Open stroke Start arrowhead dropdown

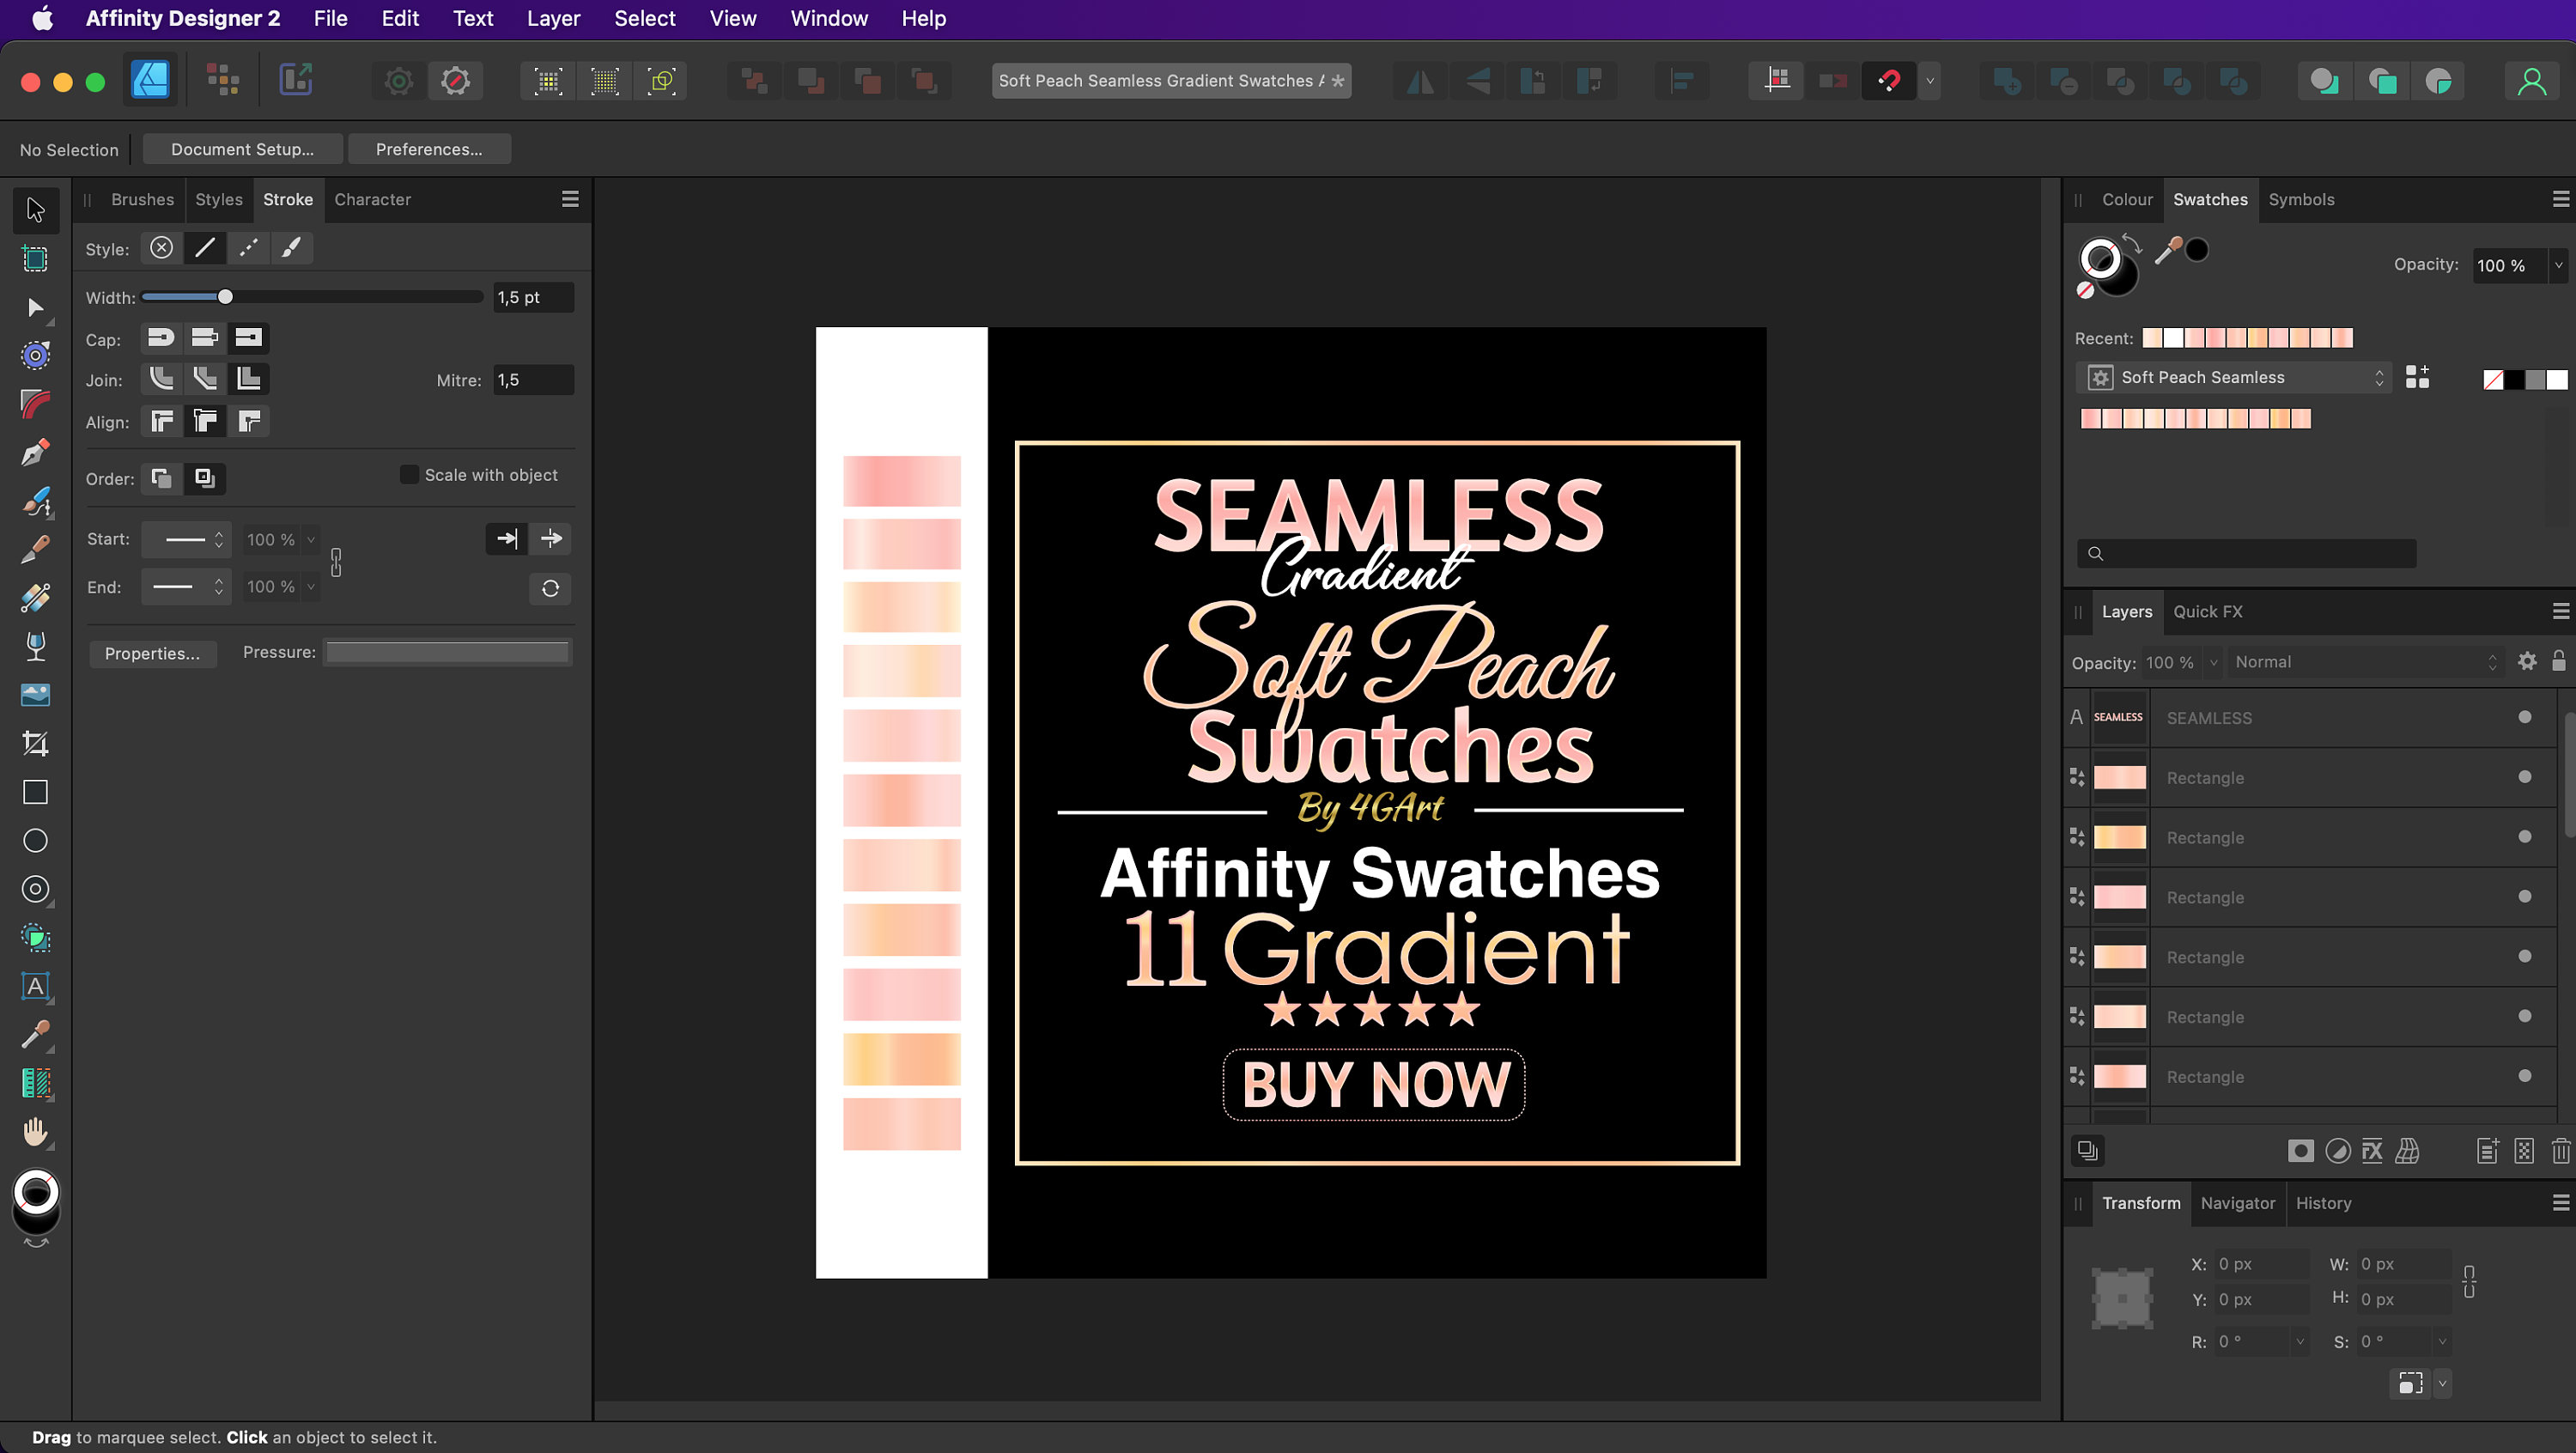186,539
